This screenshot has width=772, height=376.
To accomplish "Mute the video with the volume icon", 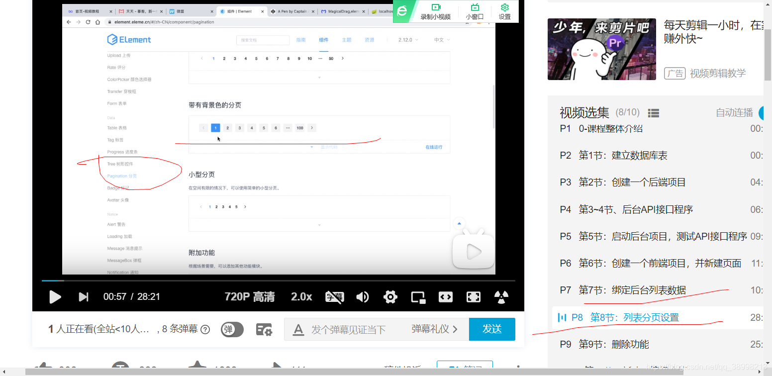I will click(363, 297).
